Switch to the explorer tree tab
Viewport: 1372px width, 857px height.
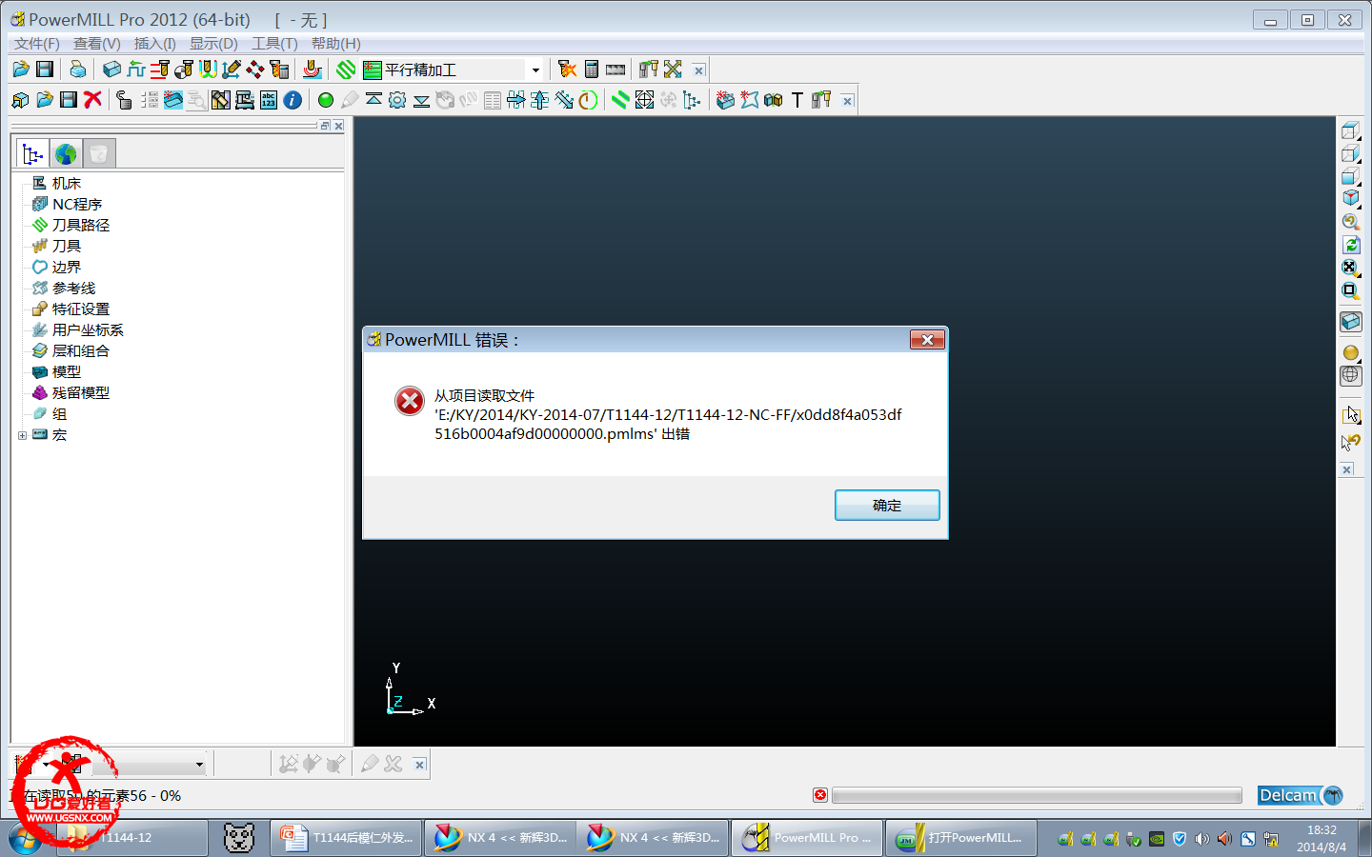[x=32, y=153]
